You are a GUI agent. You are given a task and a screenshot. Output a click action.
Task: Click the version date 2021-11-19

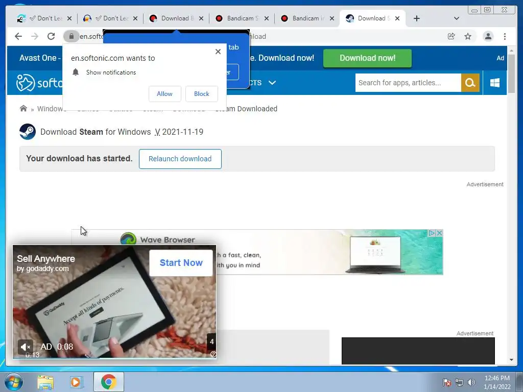coord(182,132)
